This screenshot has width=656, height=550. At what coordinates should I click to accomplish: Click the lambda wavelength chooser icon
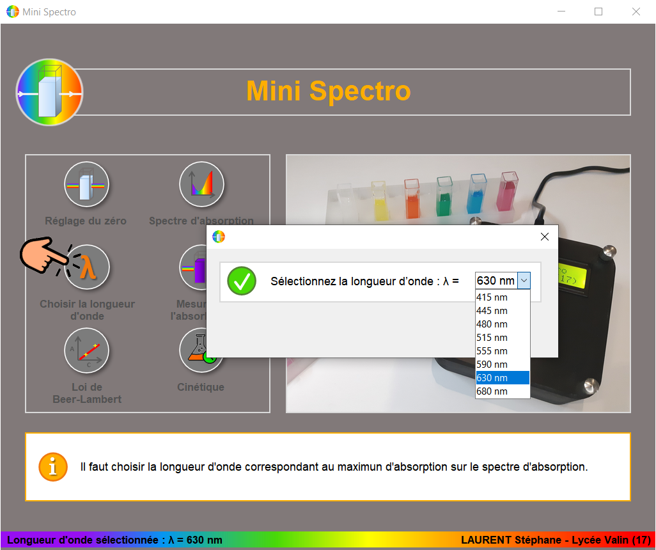(x=87, y=267)
